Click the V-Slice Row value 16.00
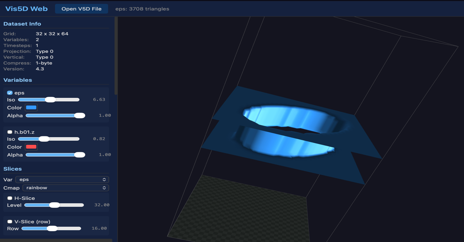 coord(99,229)
